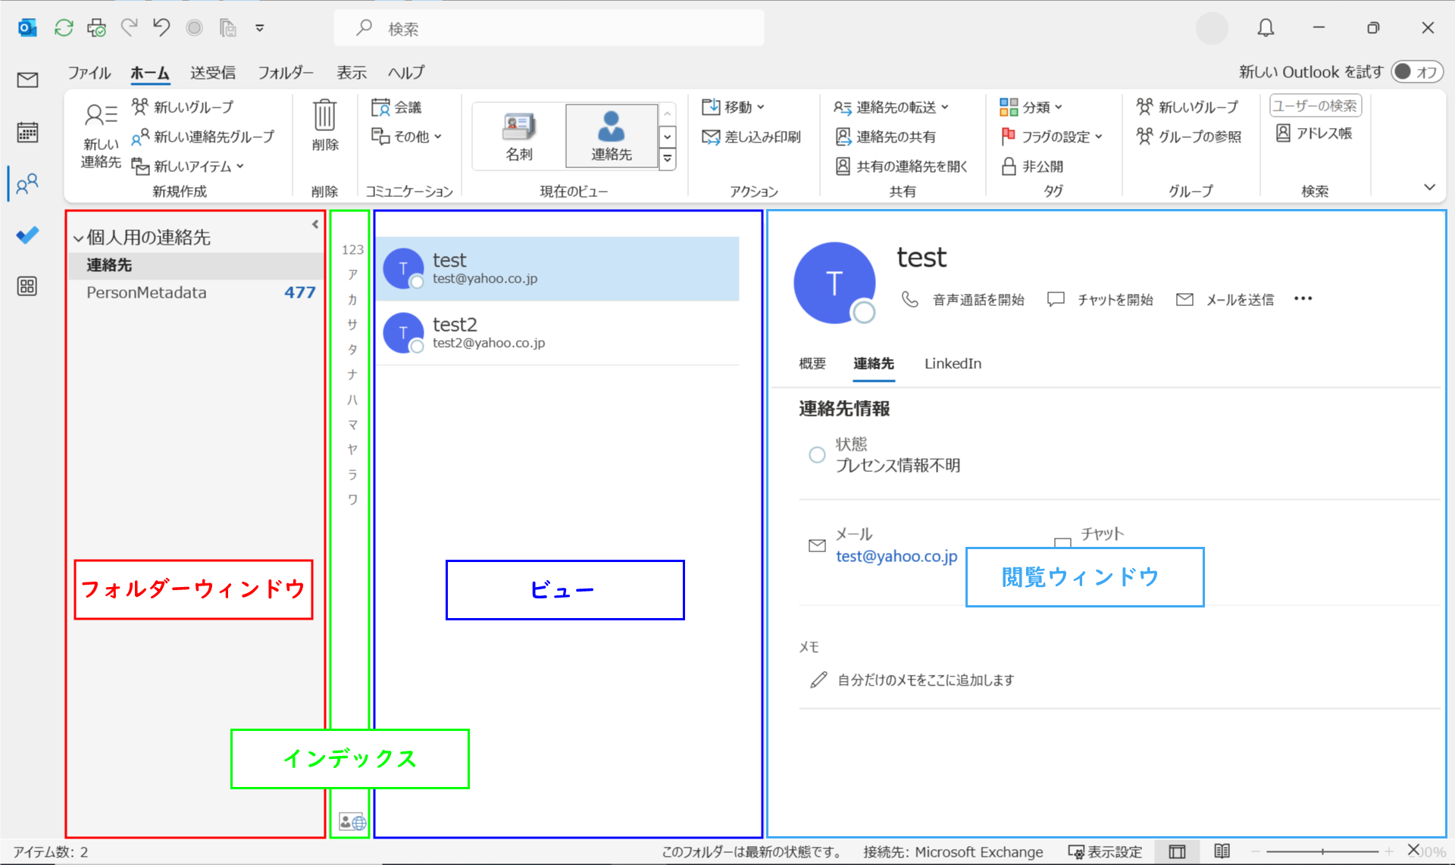Open the アドレス帳 address book
The height and width of the screenshot is (865, 1455).
coord(1314,133)
